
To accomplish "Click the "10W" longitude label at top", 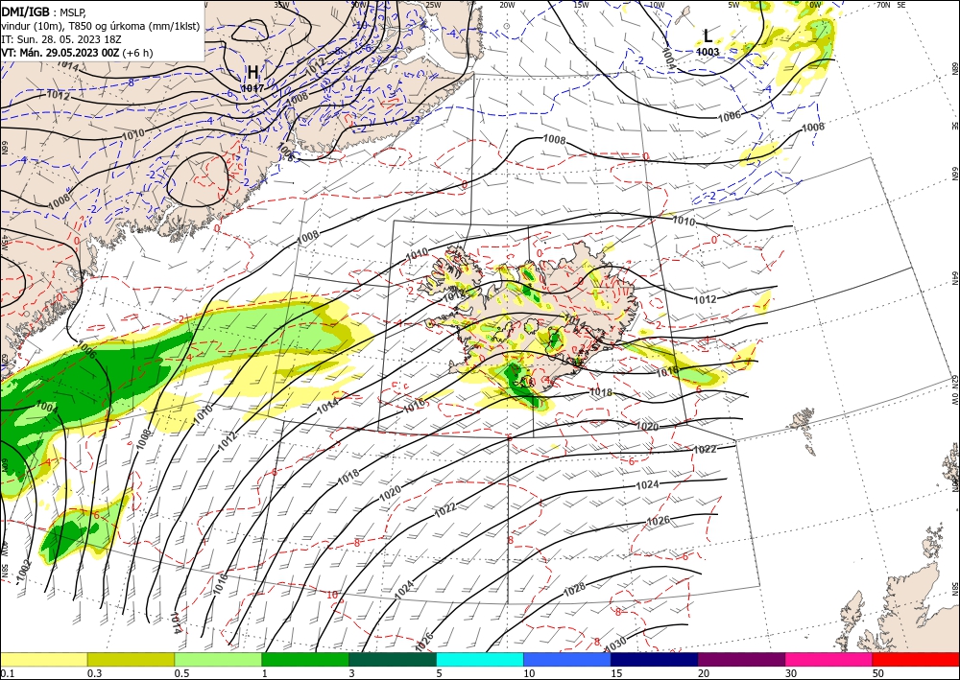I will (x=657, y=5).
